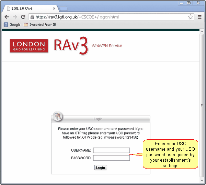Click the WebVPN Service text
Viewport: 206px width, 185px height.
point(107,46)
